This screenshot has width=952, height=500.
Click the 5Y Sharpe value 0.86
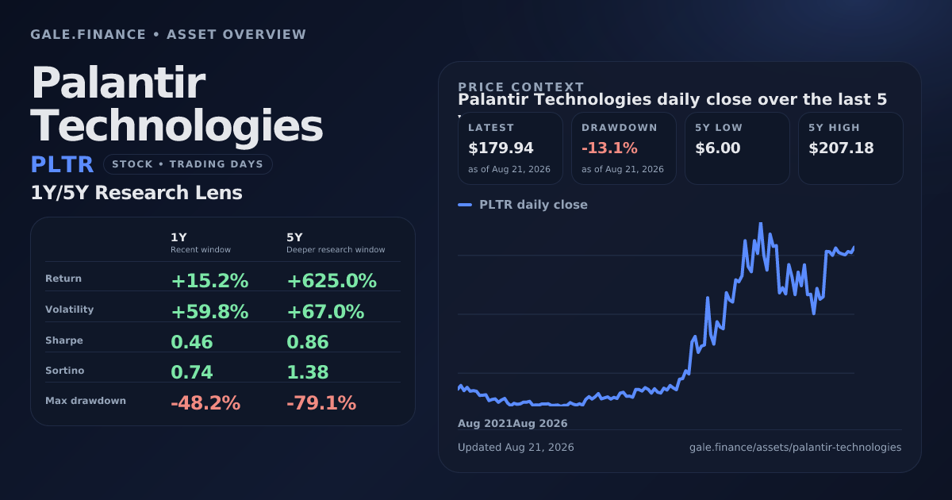point(308,343)
